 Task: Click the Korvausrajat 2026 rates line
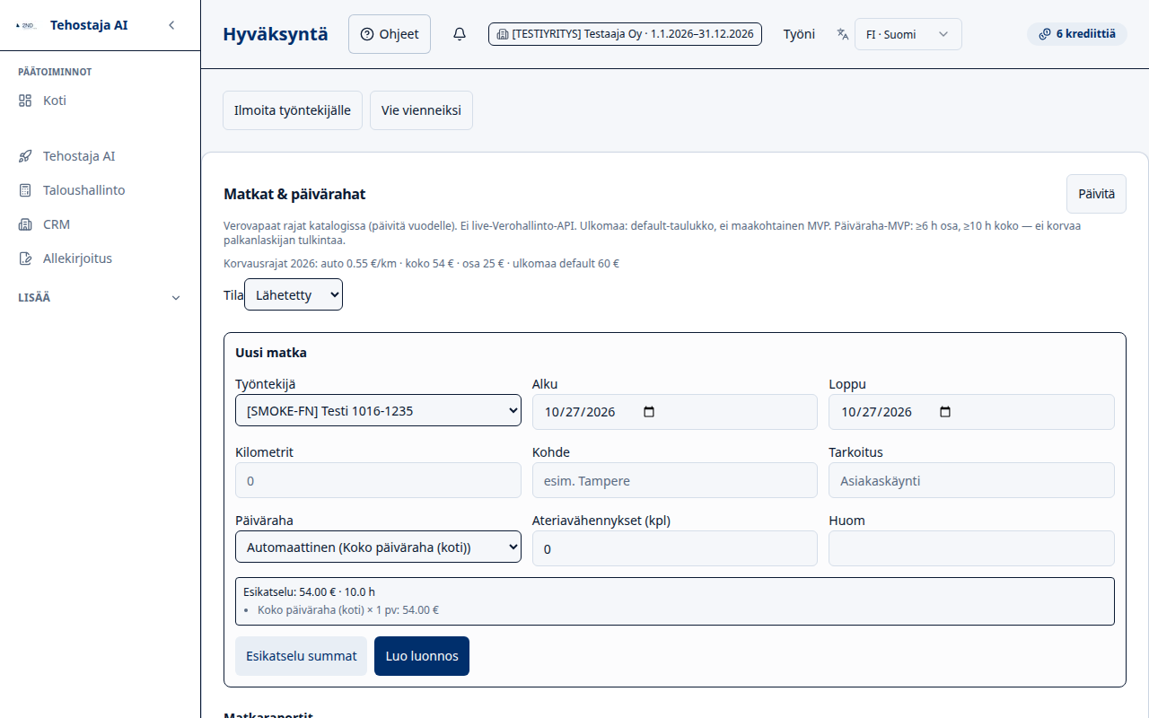(421, 264)
